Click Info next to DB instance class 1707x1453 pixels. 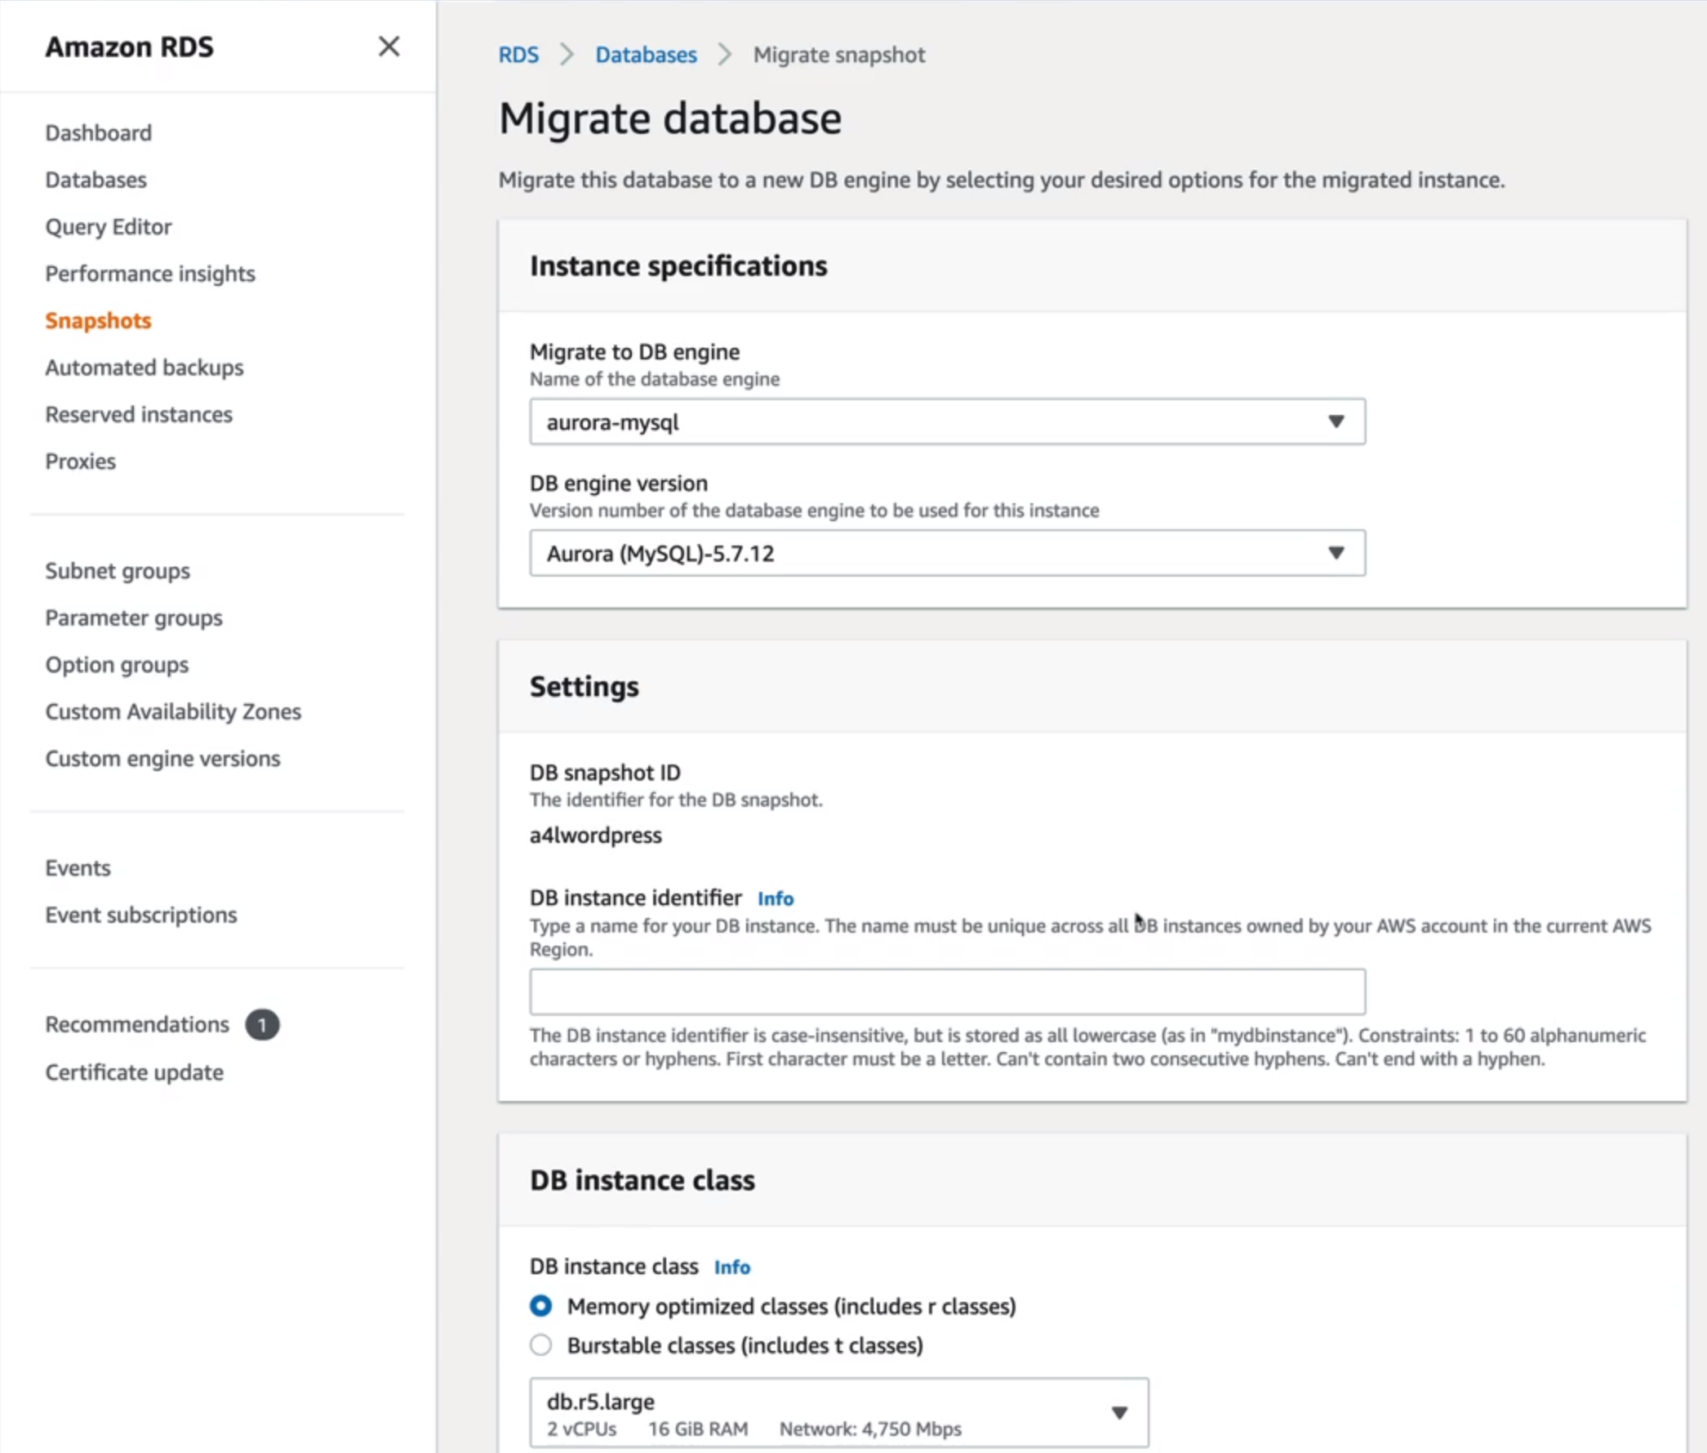point(731,1268)
